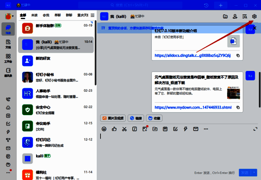Click the add member icon in chat header
This screenshot has width=261, height=180.
click(235, 17)
